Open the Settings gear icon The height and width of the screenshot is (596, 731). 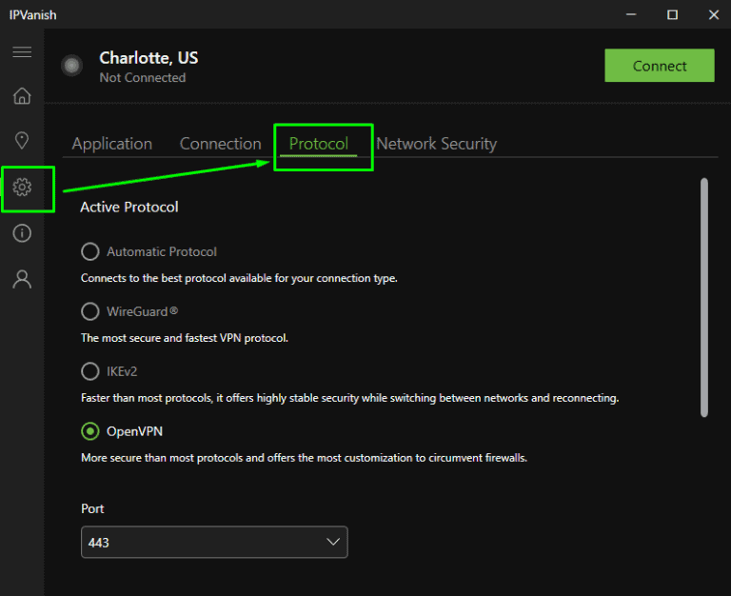click(x=22, y=188)
